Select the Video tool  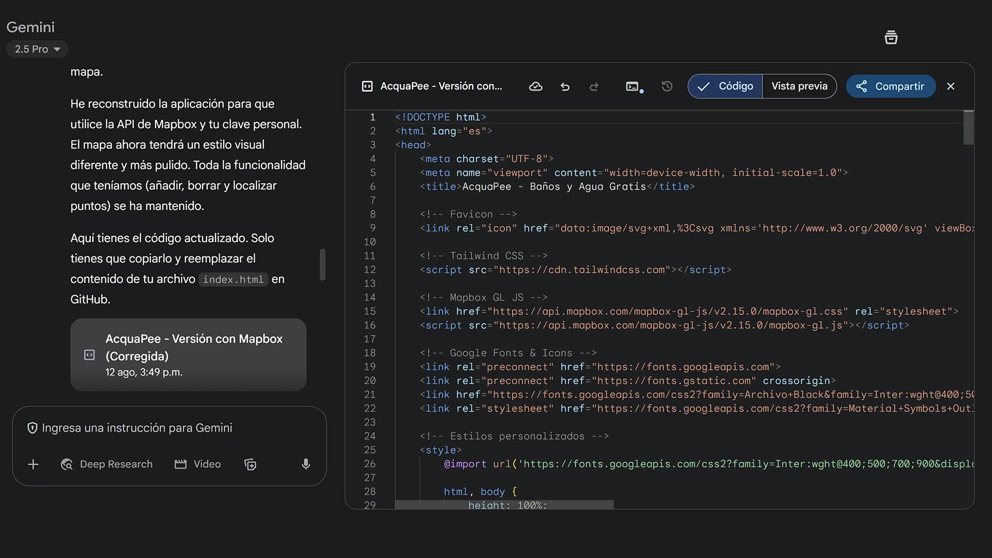198,464
